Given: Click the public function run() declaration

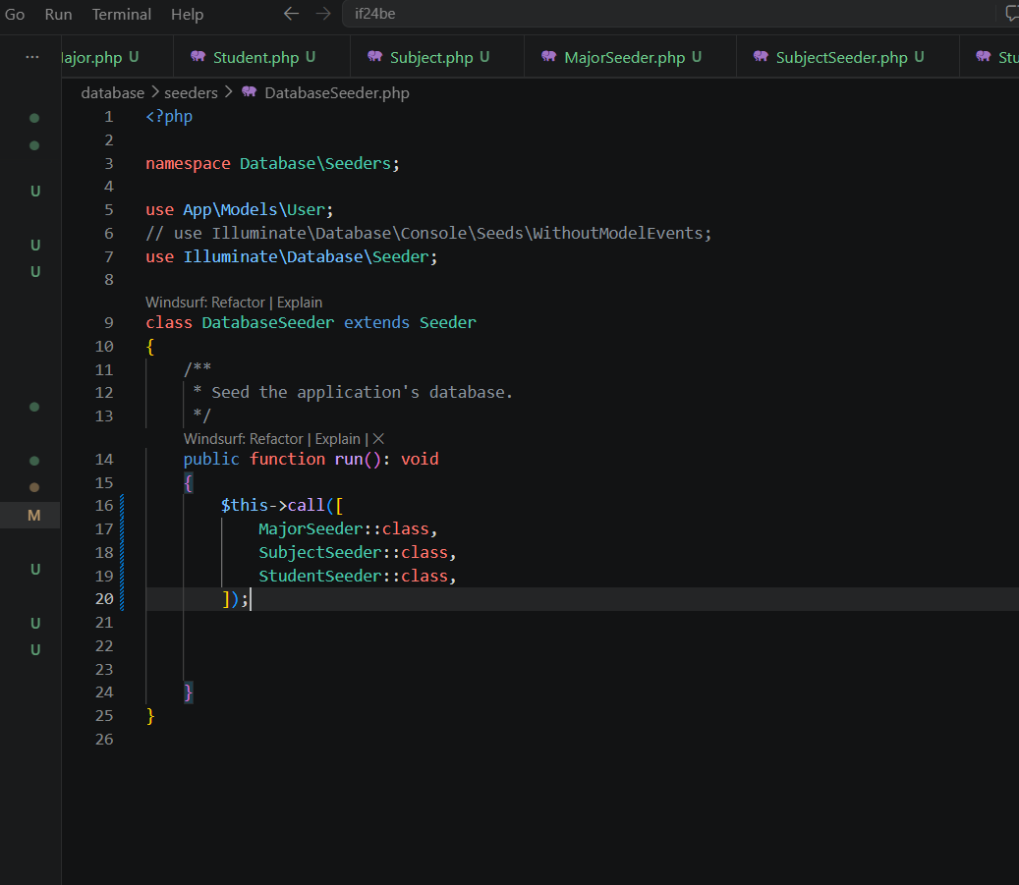Looking at the screenshot, I should (311, 459).
